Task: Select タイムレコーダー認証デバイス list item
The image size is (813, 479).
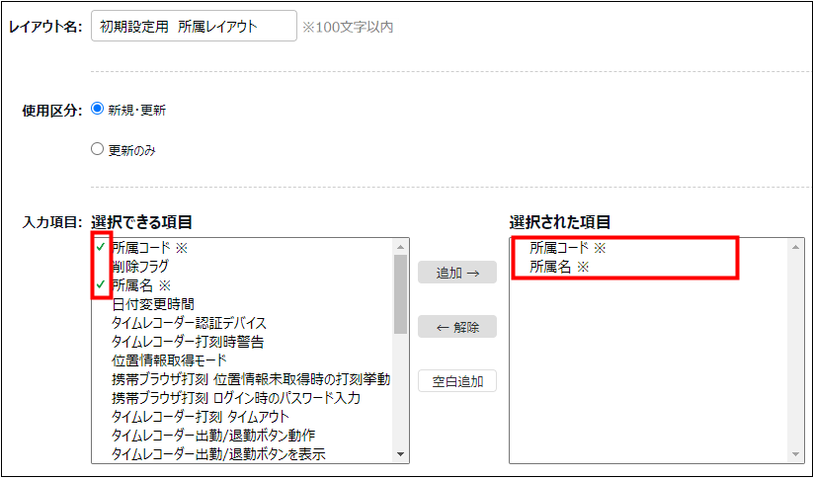Action: tap(189, 323)
